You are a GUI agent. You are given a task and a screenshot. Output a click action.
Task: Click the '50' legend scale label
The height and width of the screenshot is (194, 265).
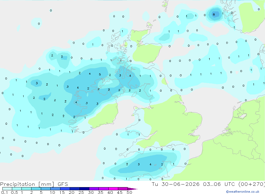click(130, 192)
